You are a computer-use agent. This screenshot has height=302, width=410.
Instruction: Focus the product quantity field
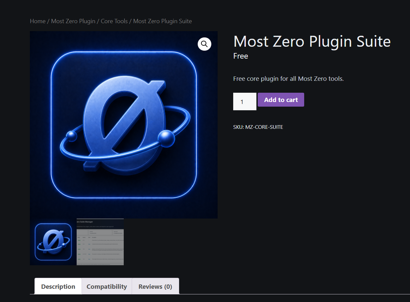[245, 101]
